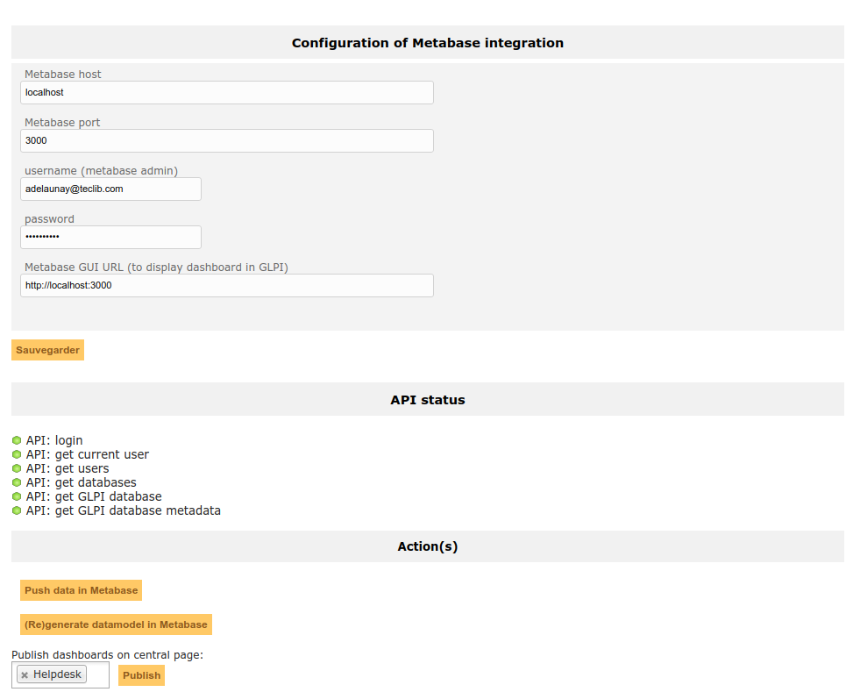Click status icon for GLPI database metadata
Viewport: 853px width, 692px height.
17,510
